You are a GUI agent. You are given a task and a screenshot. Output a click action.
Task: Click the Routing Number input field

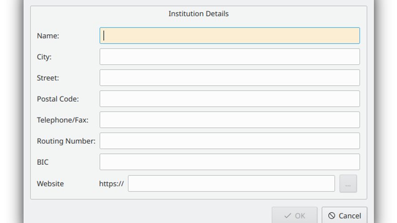pos(229,141)
